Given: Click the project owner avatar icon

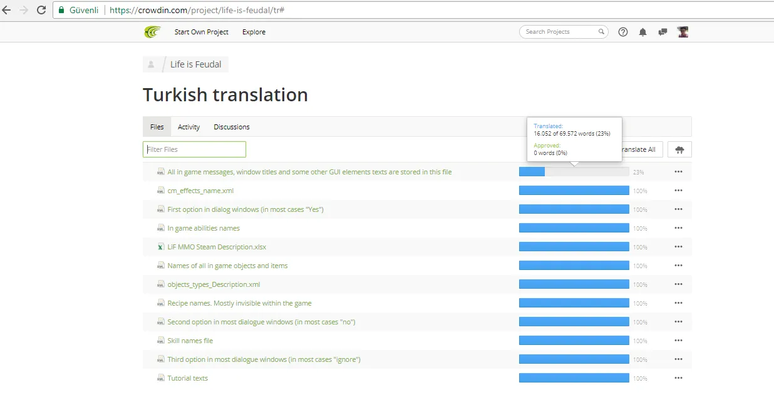Looking at the screenshot, I should click(x=151, y=64).
